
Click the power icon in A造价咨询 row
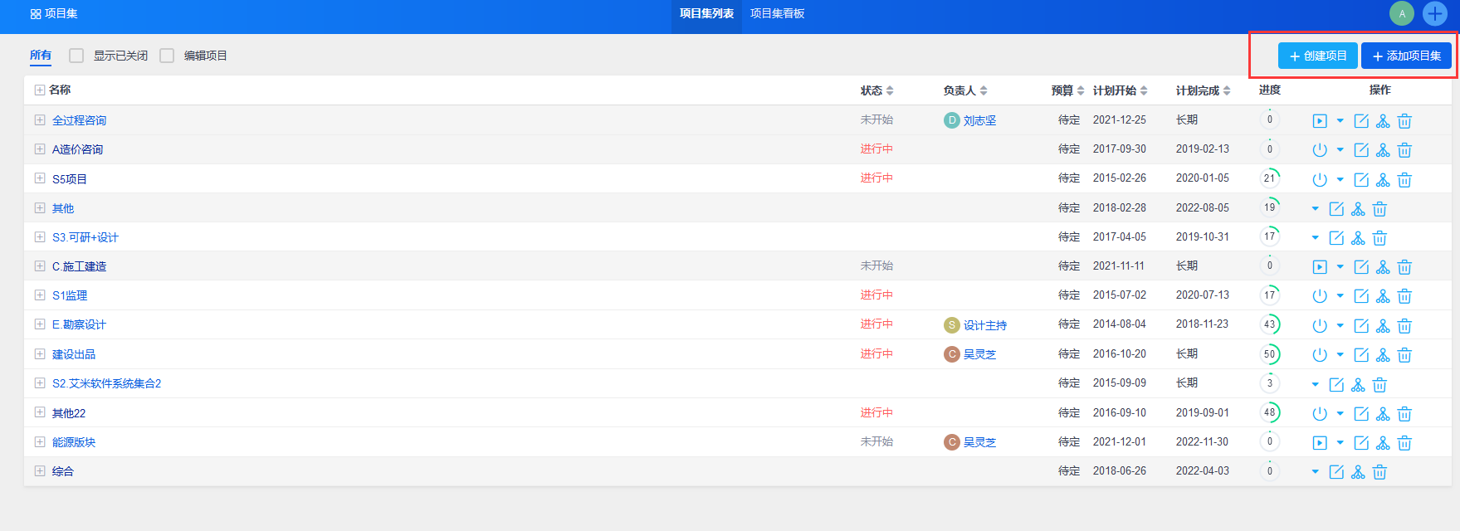1320,150
